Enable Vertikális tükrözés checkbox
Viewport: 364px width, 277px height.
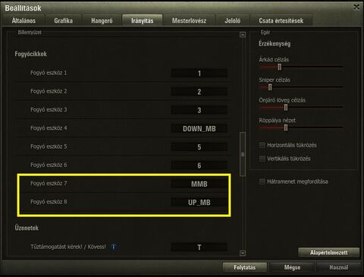(262, 159)
